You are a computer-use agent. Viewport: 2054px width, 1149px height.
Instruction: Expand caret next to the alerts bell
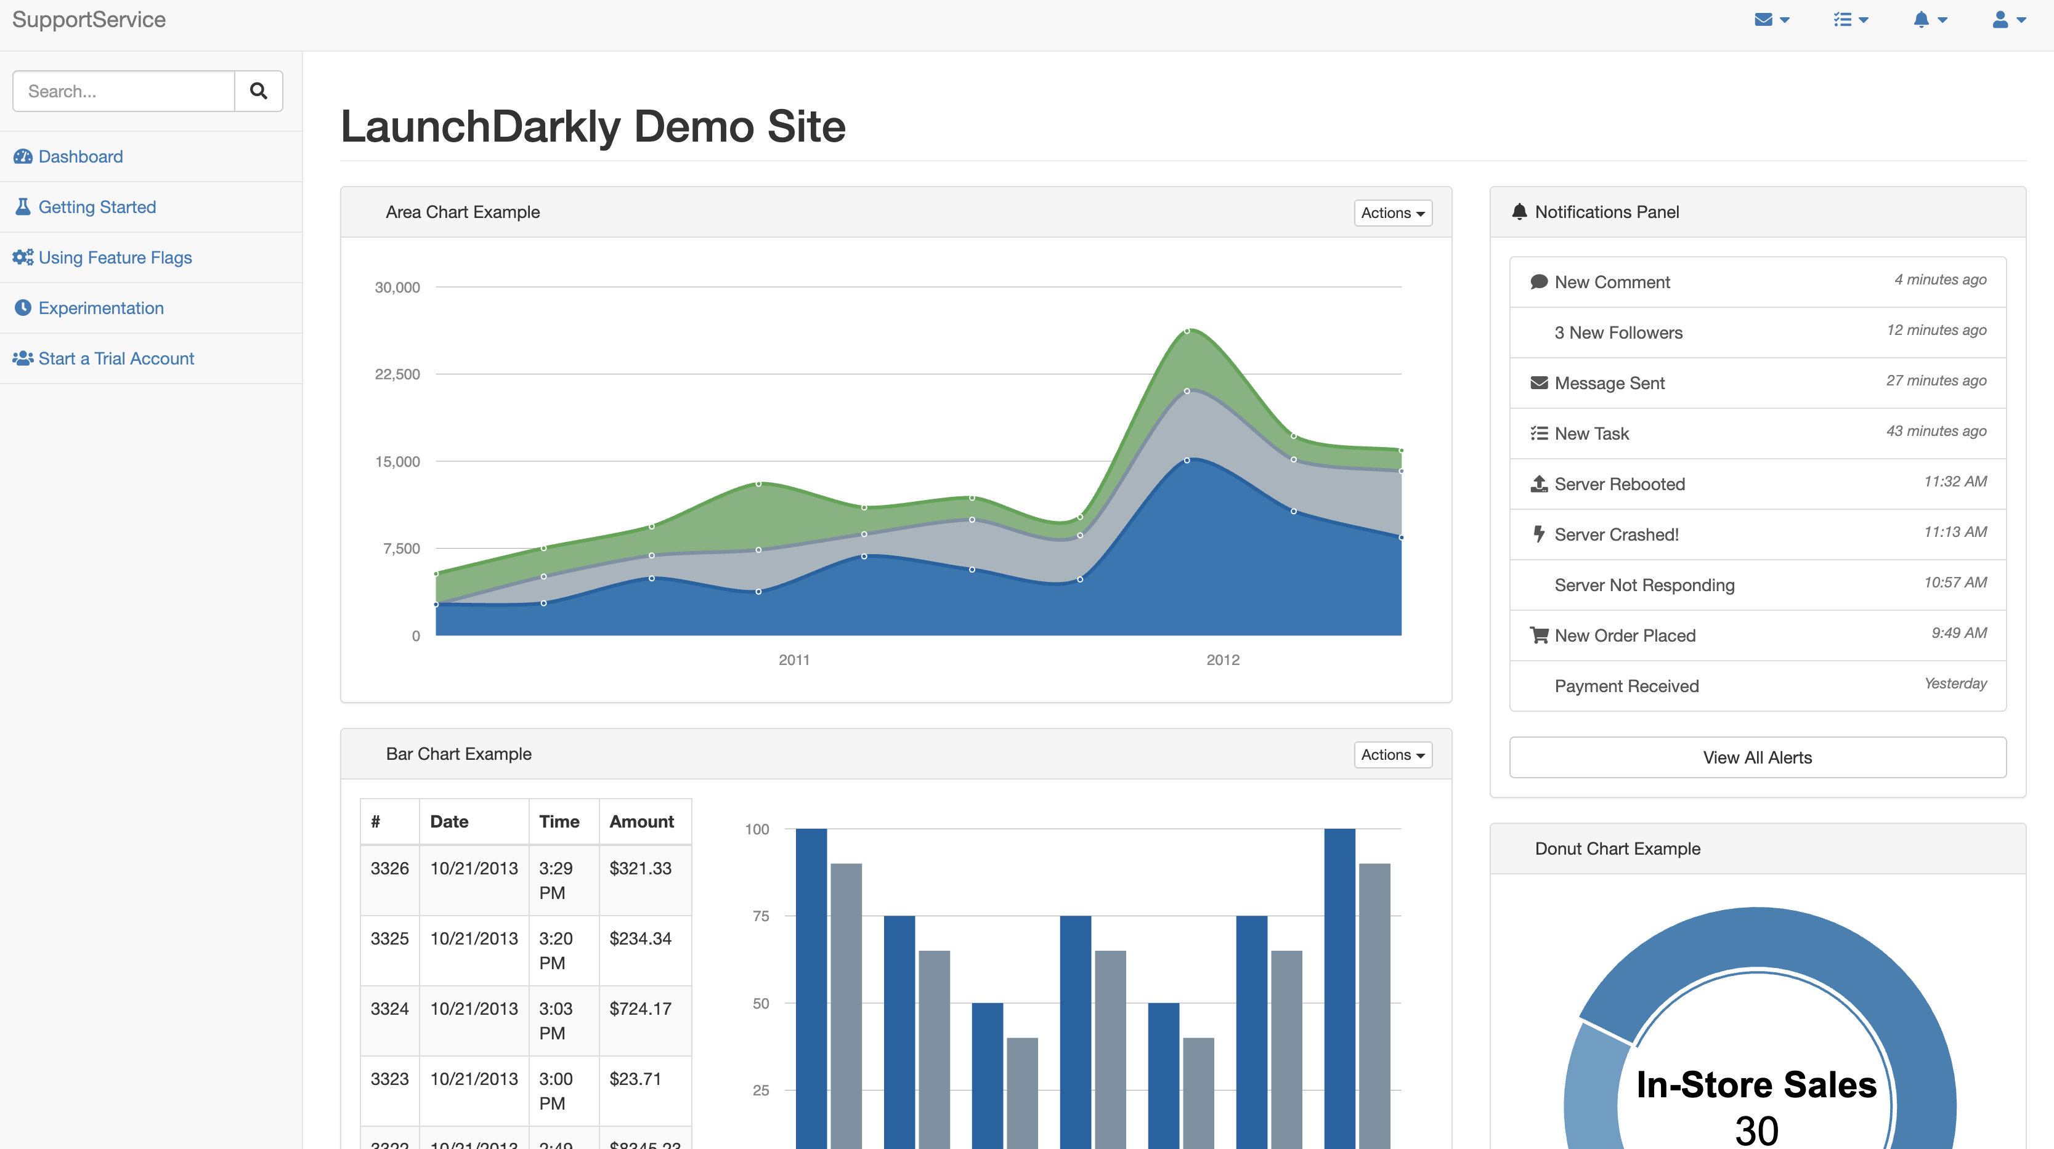click(x=1942, y=21)
